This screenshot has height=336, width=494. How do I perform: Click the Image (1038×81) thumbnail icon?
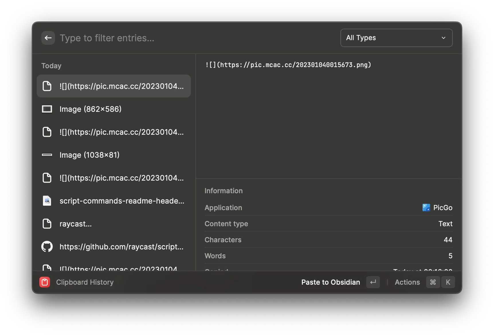pyautogui.click(x=47, y=155)
